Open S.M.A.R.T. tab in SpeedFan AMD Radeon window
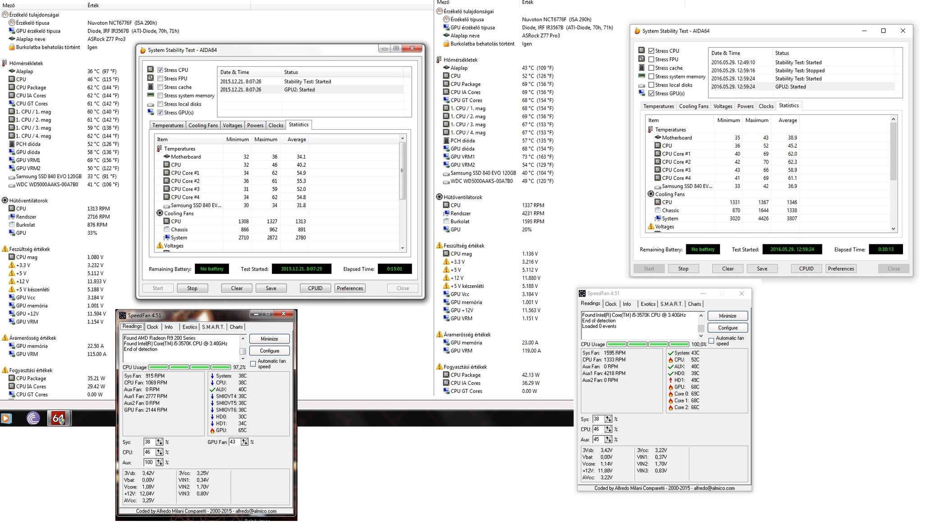This screenshot has height=529, width=926. click(213, 327)
